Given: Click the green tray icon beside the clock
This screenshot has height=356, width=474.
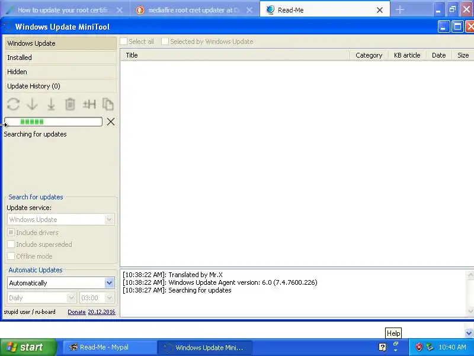Looking at the screenshot, I should [x=430, y=347].
